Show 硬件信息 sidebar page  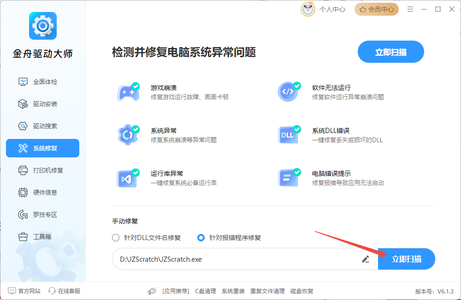point(42,192)
